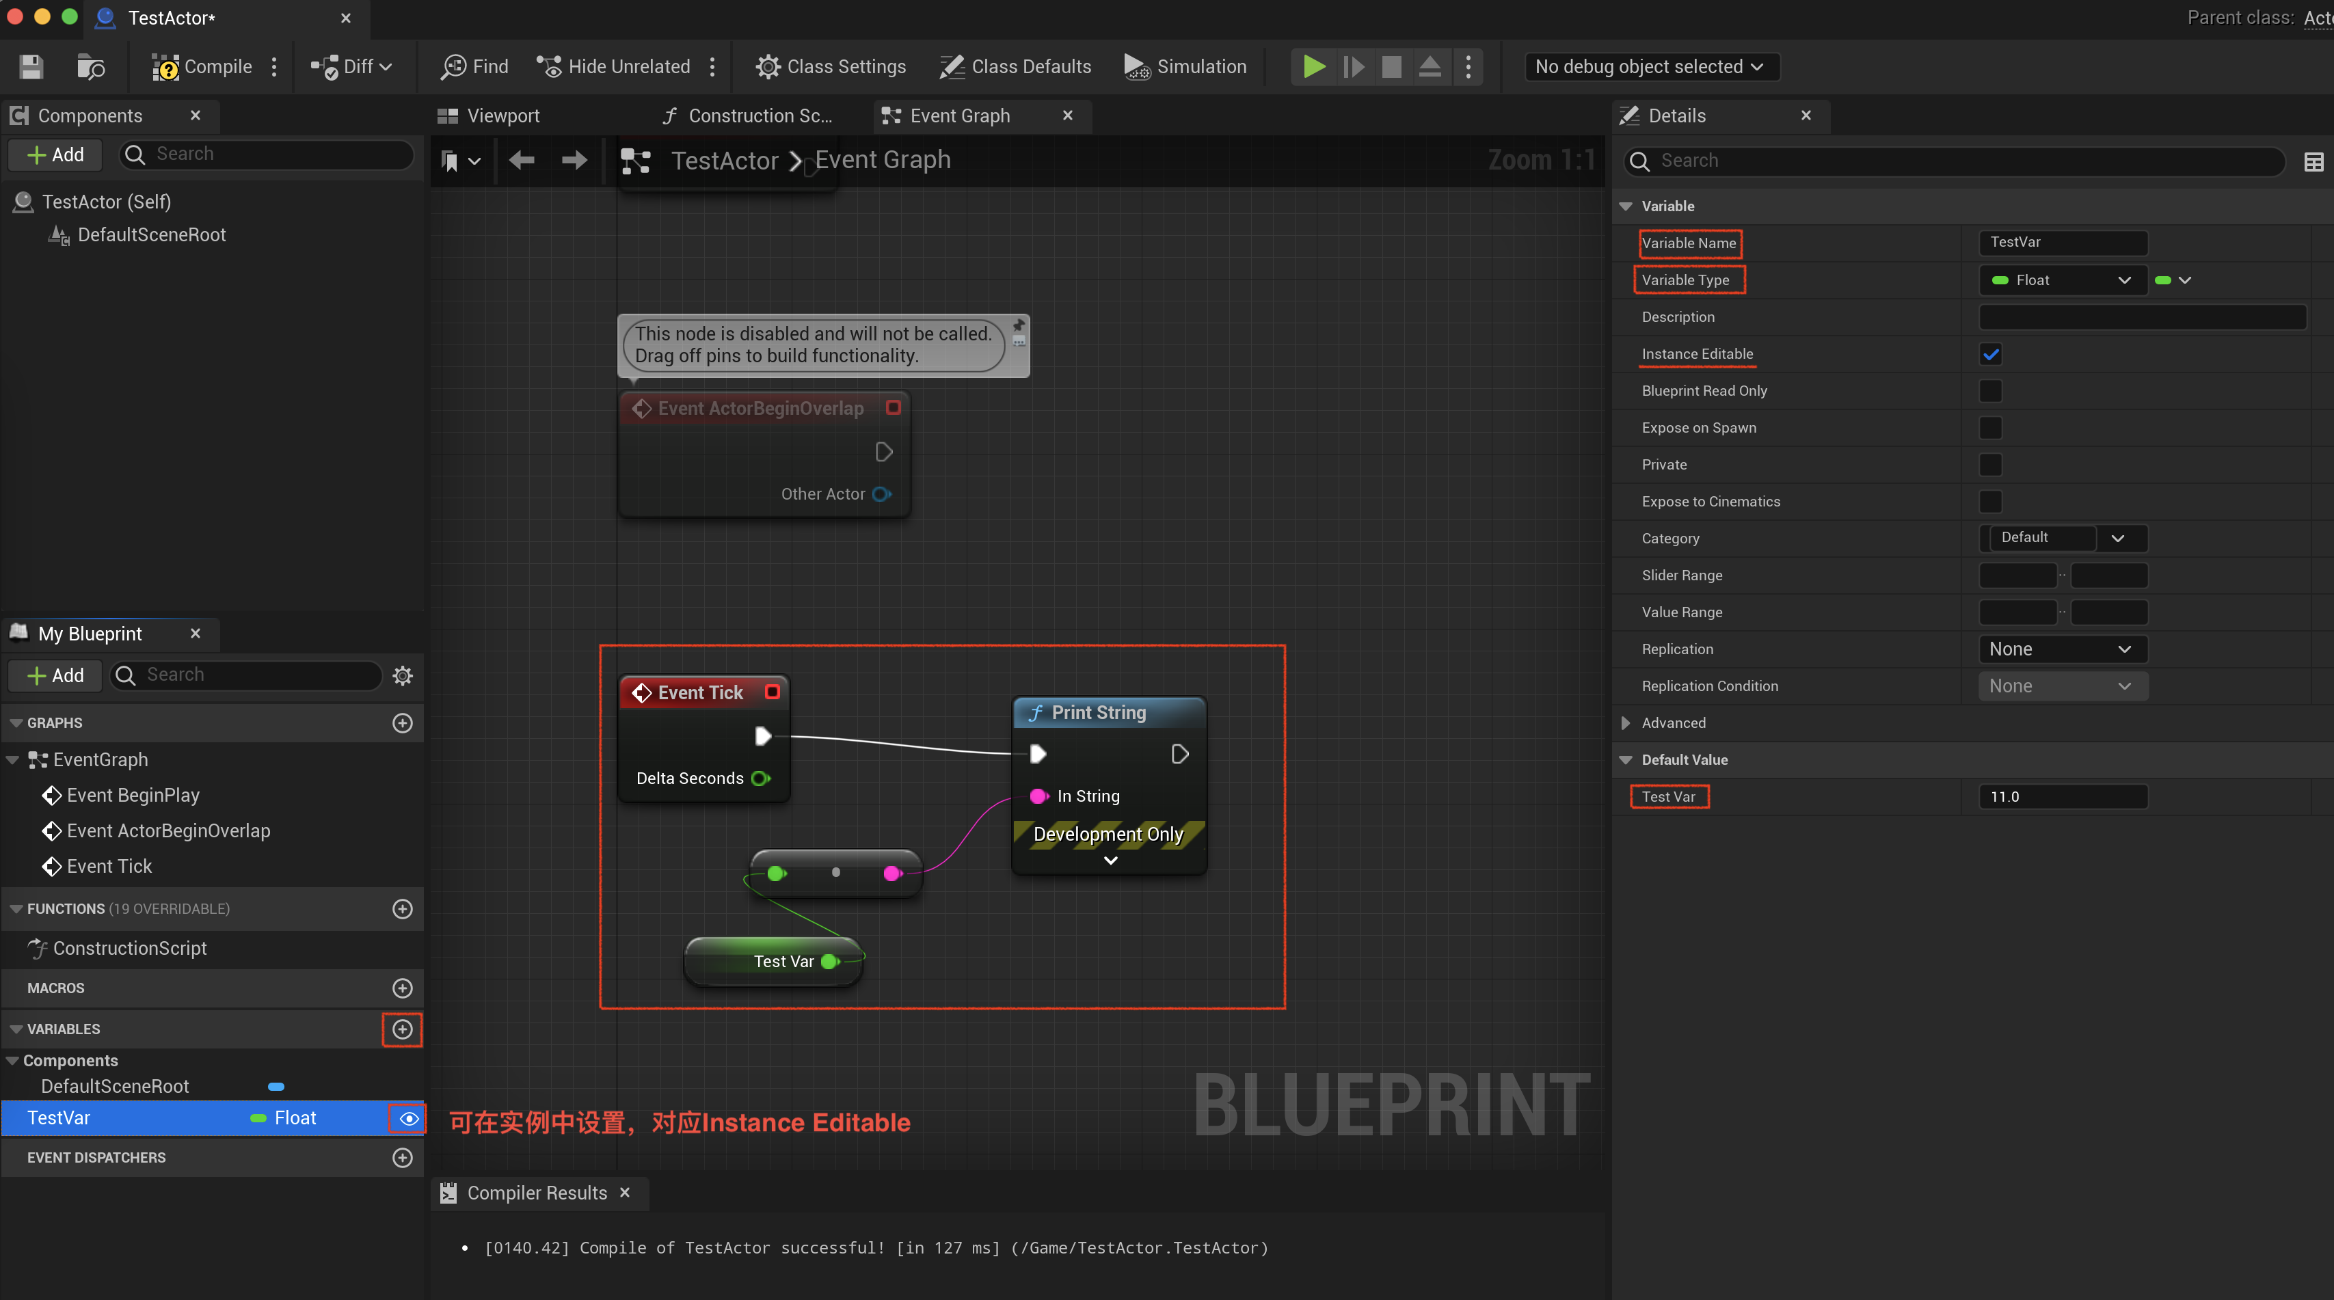Image resolution: width=2334 pixels, height=1300 pixels.
Task: Add a new macro with plus icon
Action: point(403,988)
